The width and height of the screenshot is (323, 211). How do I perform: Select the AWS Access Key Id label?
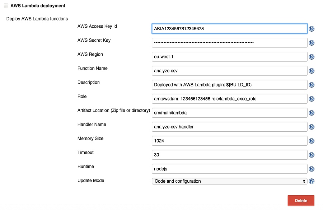coord(97,27)
